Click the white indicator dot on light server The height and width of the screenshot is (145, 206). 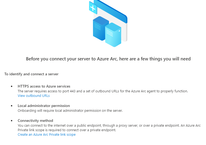coord(119,31)
